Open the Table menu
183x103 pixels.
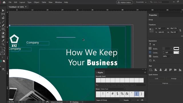coord(44,2)
